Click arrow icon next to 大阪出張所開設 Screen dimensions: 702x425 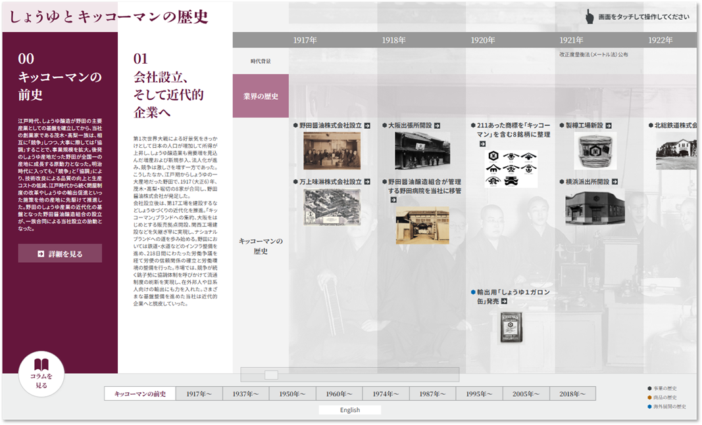437,125
